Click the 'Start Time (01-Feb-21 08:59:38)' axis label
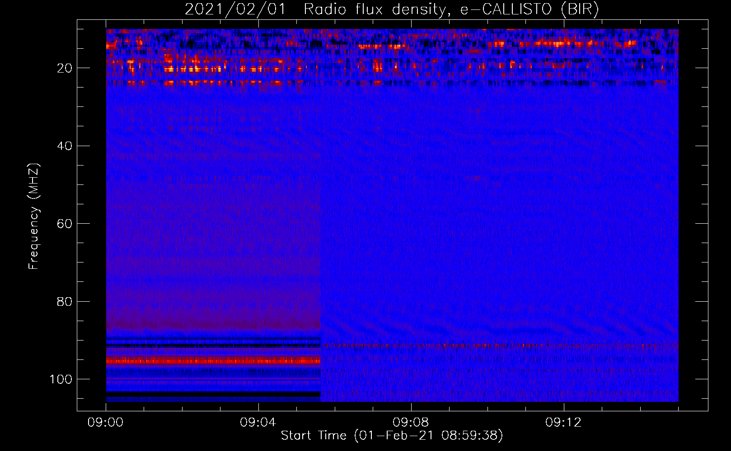This screenshot has height=451, width=731. click(392, 436)
